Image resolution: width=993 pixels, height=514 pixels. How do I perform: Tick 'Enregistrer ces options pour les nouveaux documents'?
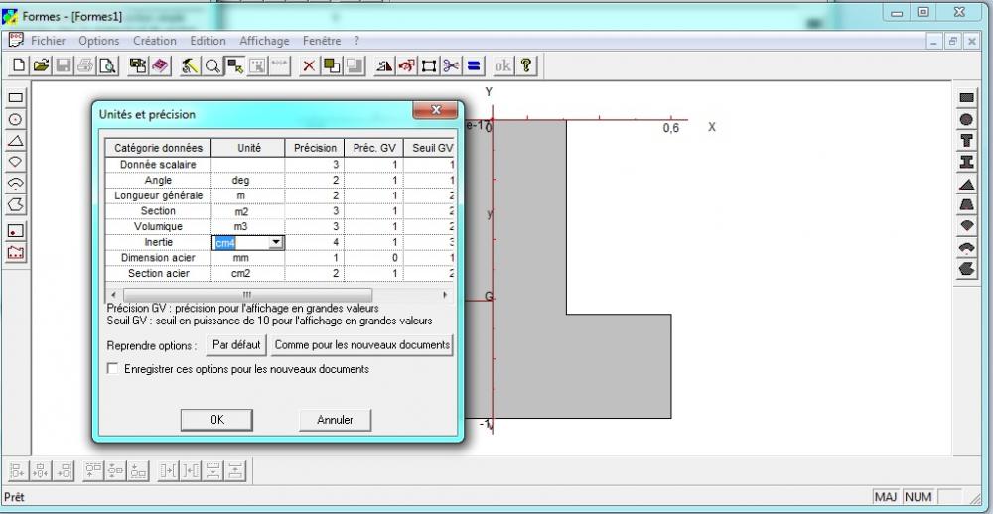click(113, 368)
